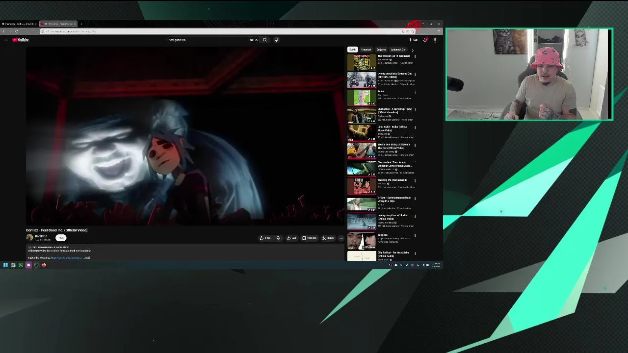Image resolution: width=628 pixels, height=353 pixels.
Task: Select the second related-videos filter chip
Action: click(366, 50)
